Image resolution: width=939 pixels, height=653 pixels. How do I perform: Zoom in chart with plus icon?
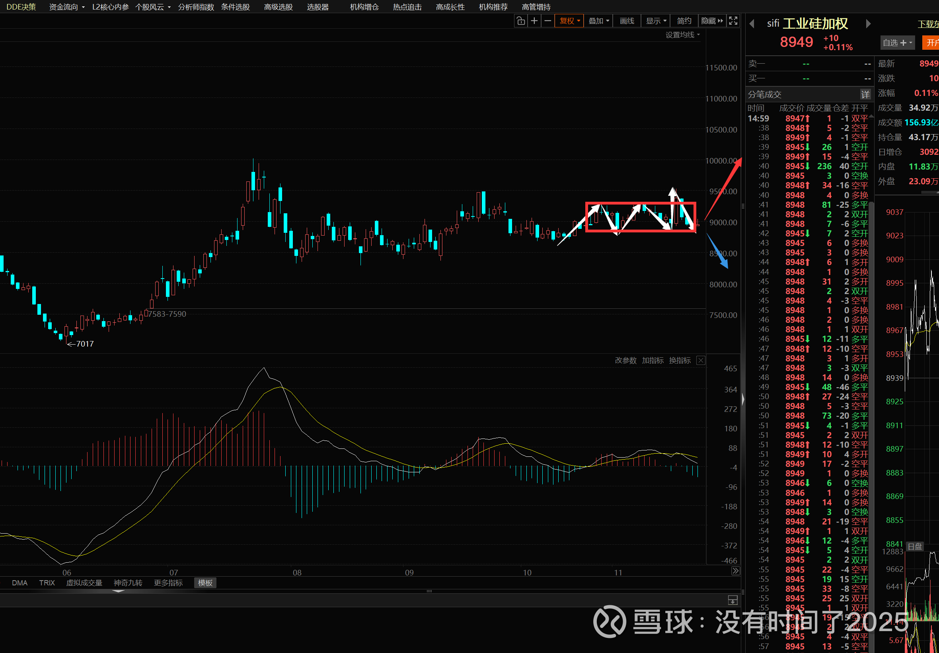coord(534,21)
